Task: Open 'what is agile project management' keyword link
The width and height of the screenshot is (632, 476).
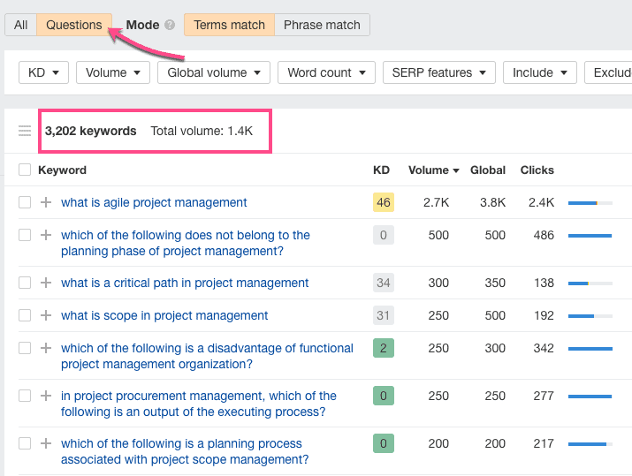Action: coord(154,202)
